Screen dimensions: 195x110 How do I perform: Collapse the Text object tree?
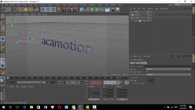tap(132, 18)
